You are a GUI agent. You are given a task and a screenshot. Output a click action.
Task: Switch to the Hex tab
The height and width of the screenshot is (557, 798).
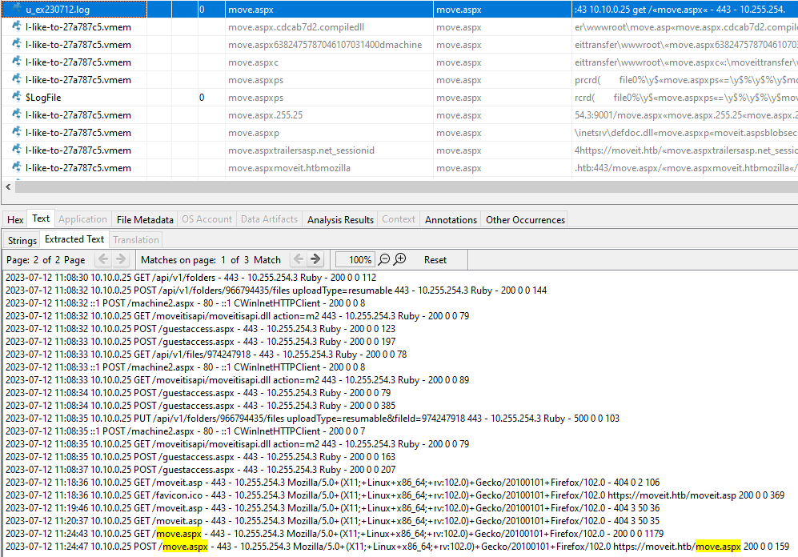[15, 219]
